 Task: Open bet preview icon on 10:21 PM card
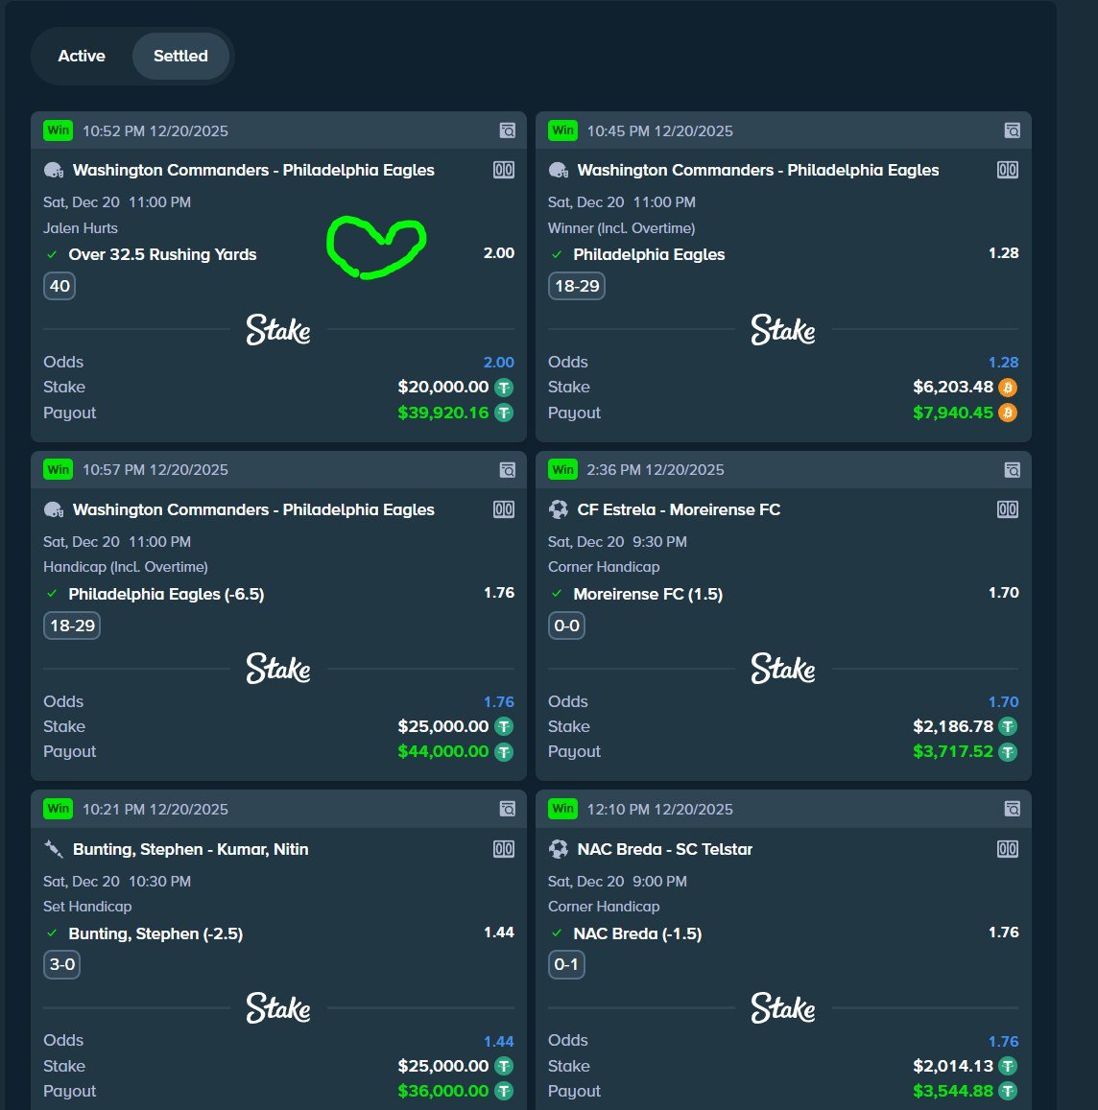coord(507,809)
